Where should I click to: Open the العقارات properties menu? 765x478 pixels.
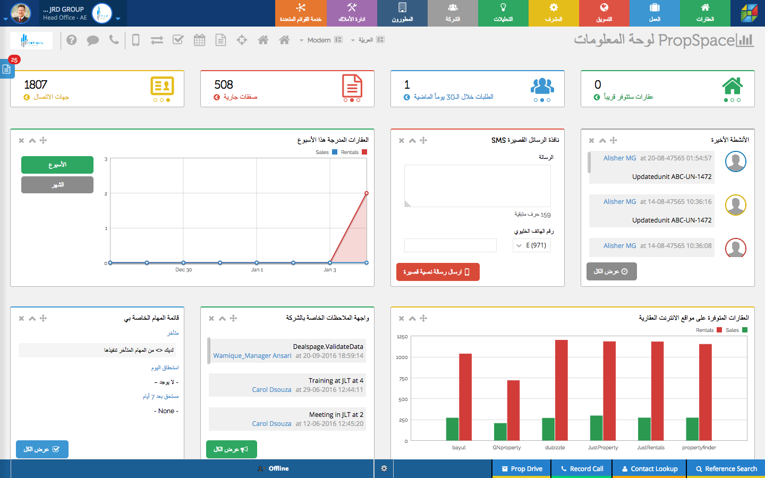[x=705, y=13]
